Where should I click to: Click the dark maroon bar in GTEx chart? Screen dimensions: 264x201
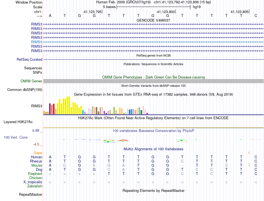(x=50, y=109)
